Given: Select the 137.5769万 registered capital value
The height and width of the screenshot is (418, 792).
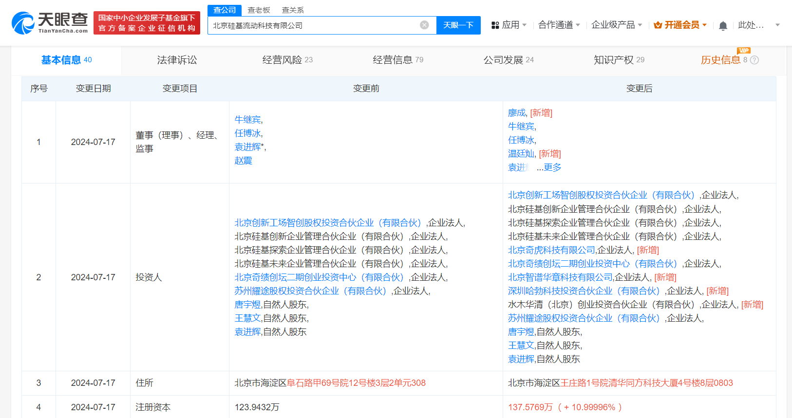Looking at the screenshot, I should click(530, 407).
